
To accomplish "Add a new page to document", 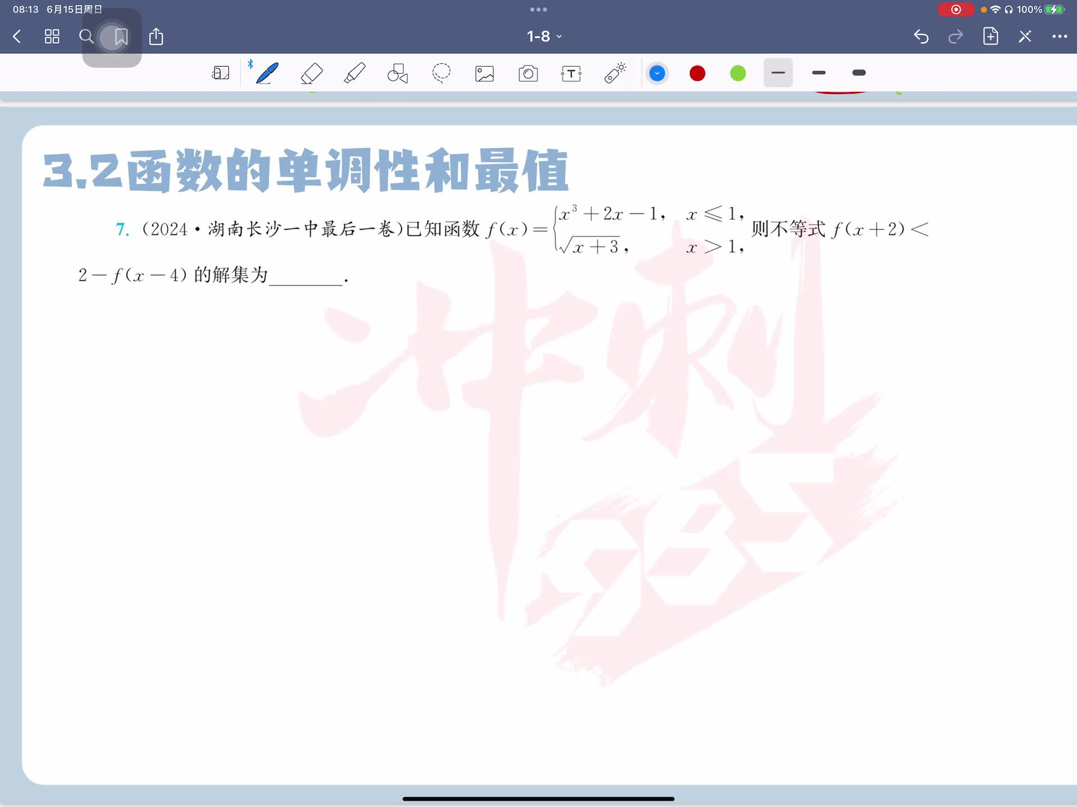I will pos(991,36).
